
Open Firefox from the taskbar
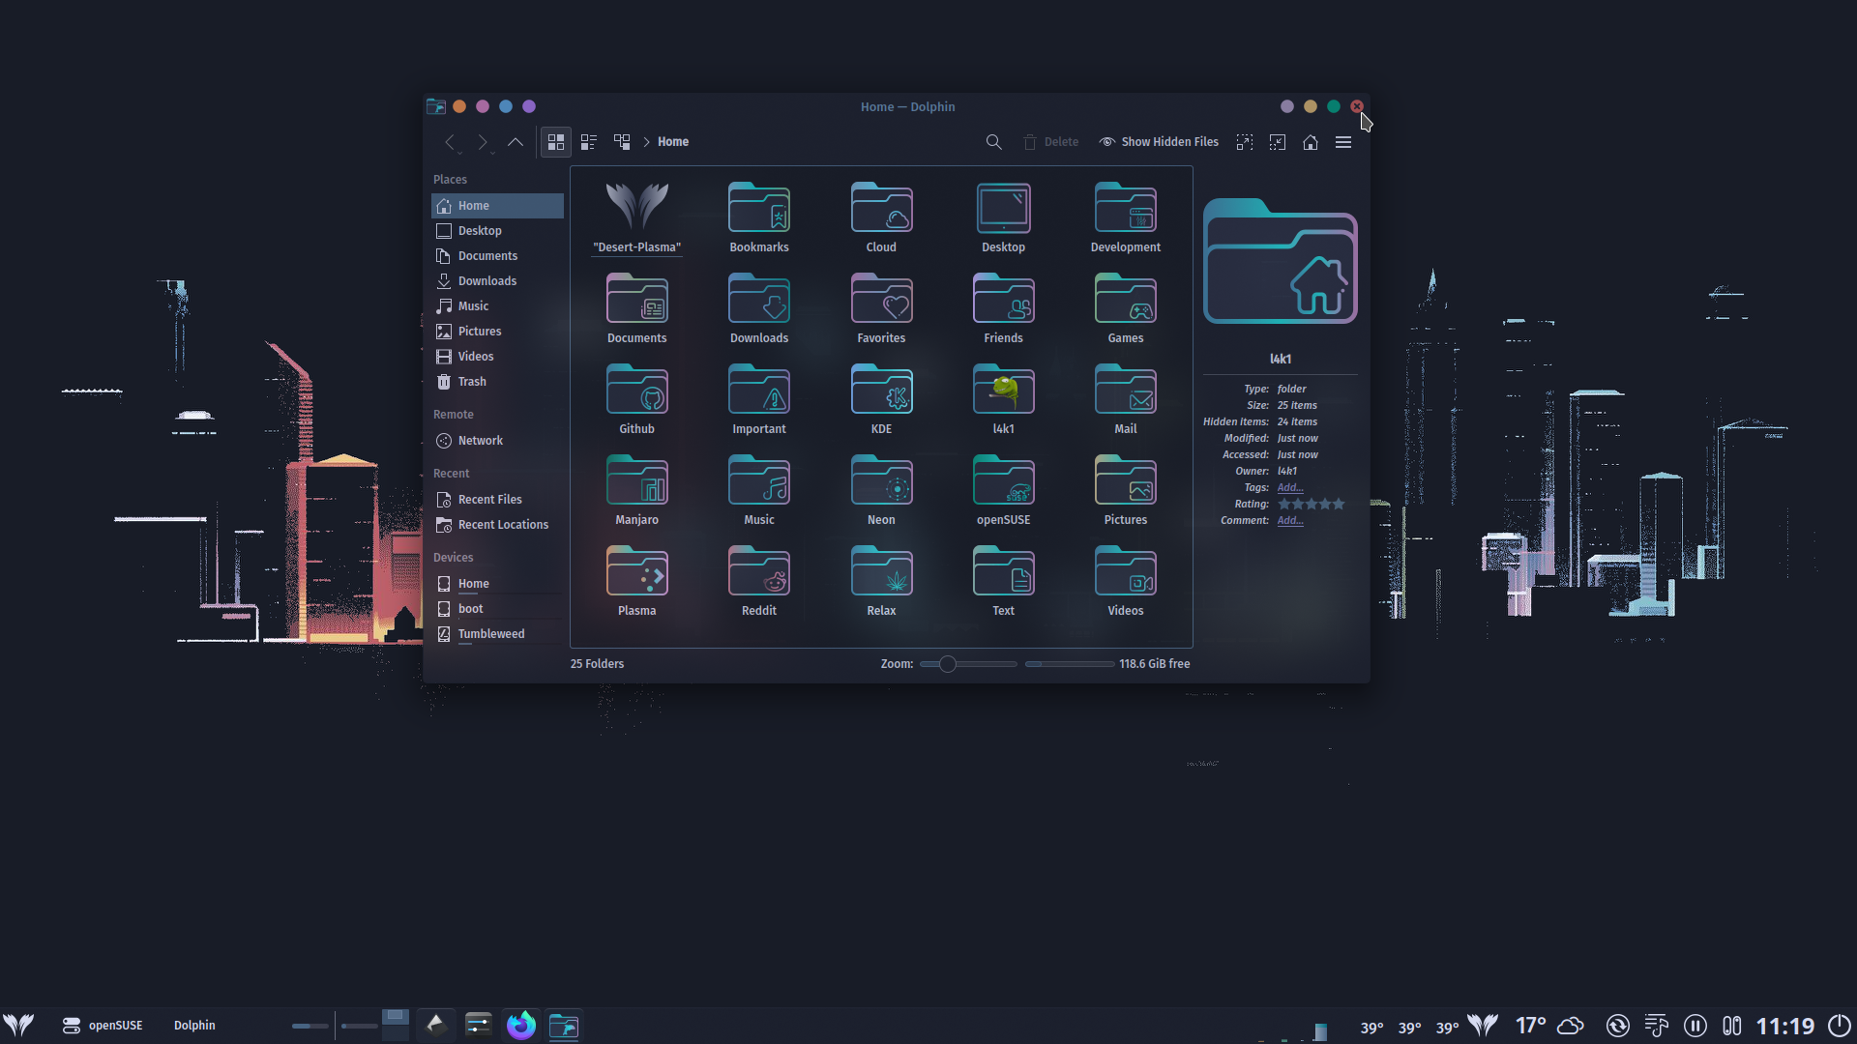pos(521,1025)
